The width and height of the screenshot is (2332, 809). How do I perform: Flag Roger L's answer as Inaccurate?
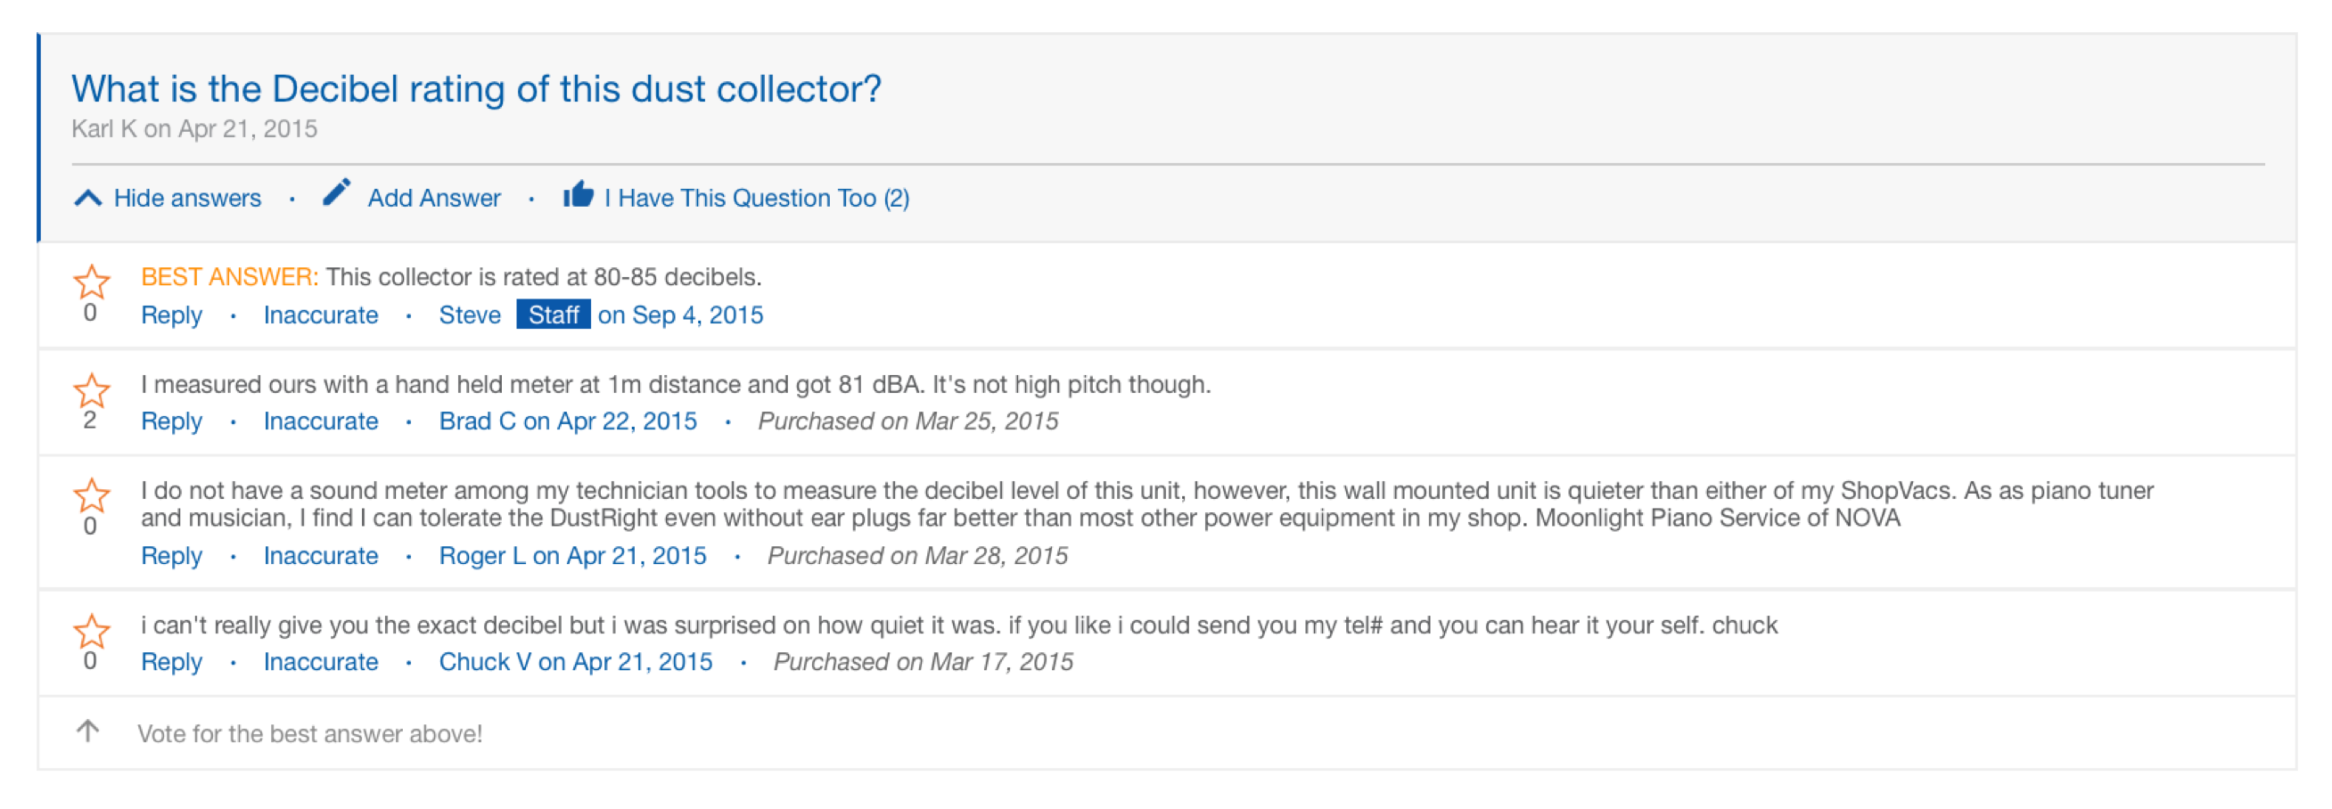320,556
